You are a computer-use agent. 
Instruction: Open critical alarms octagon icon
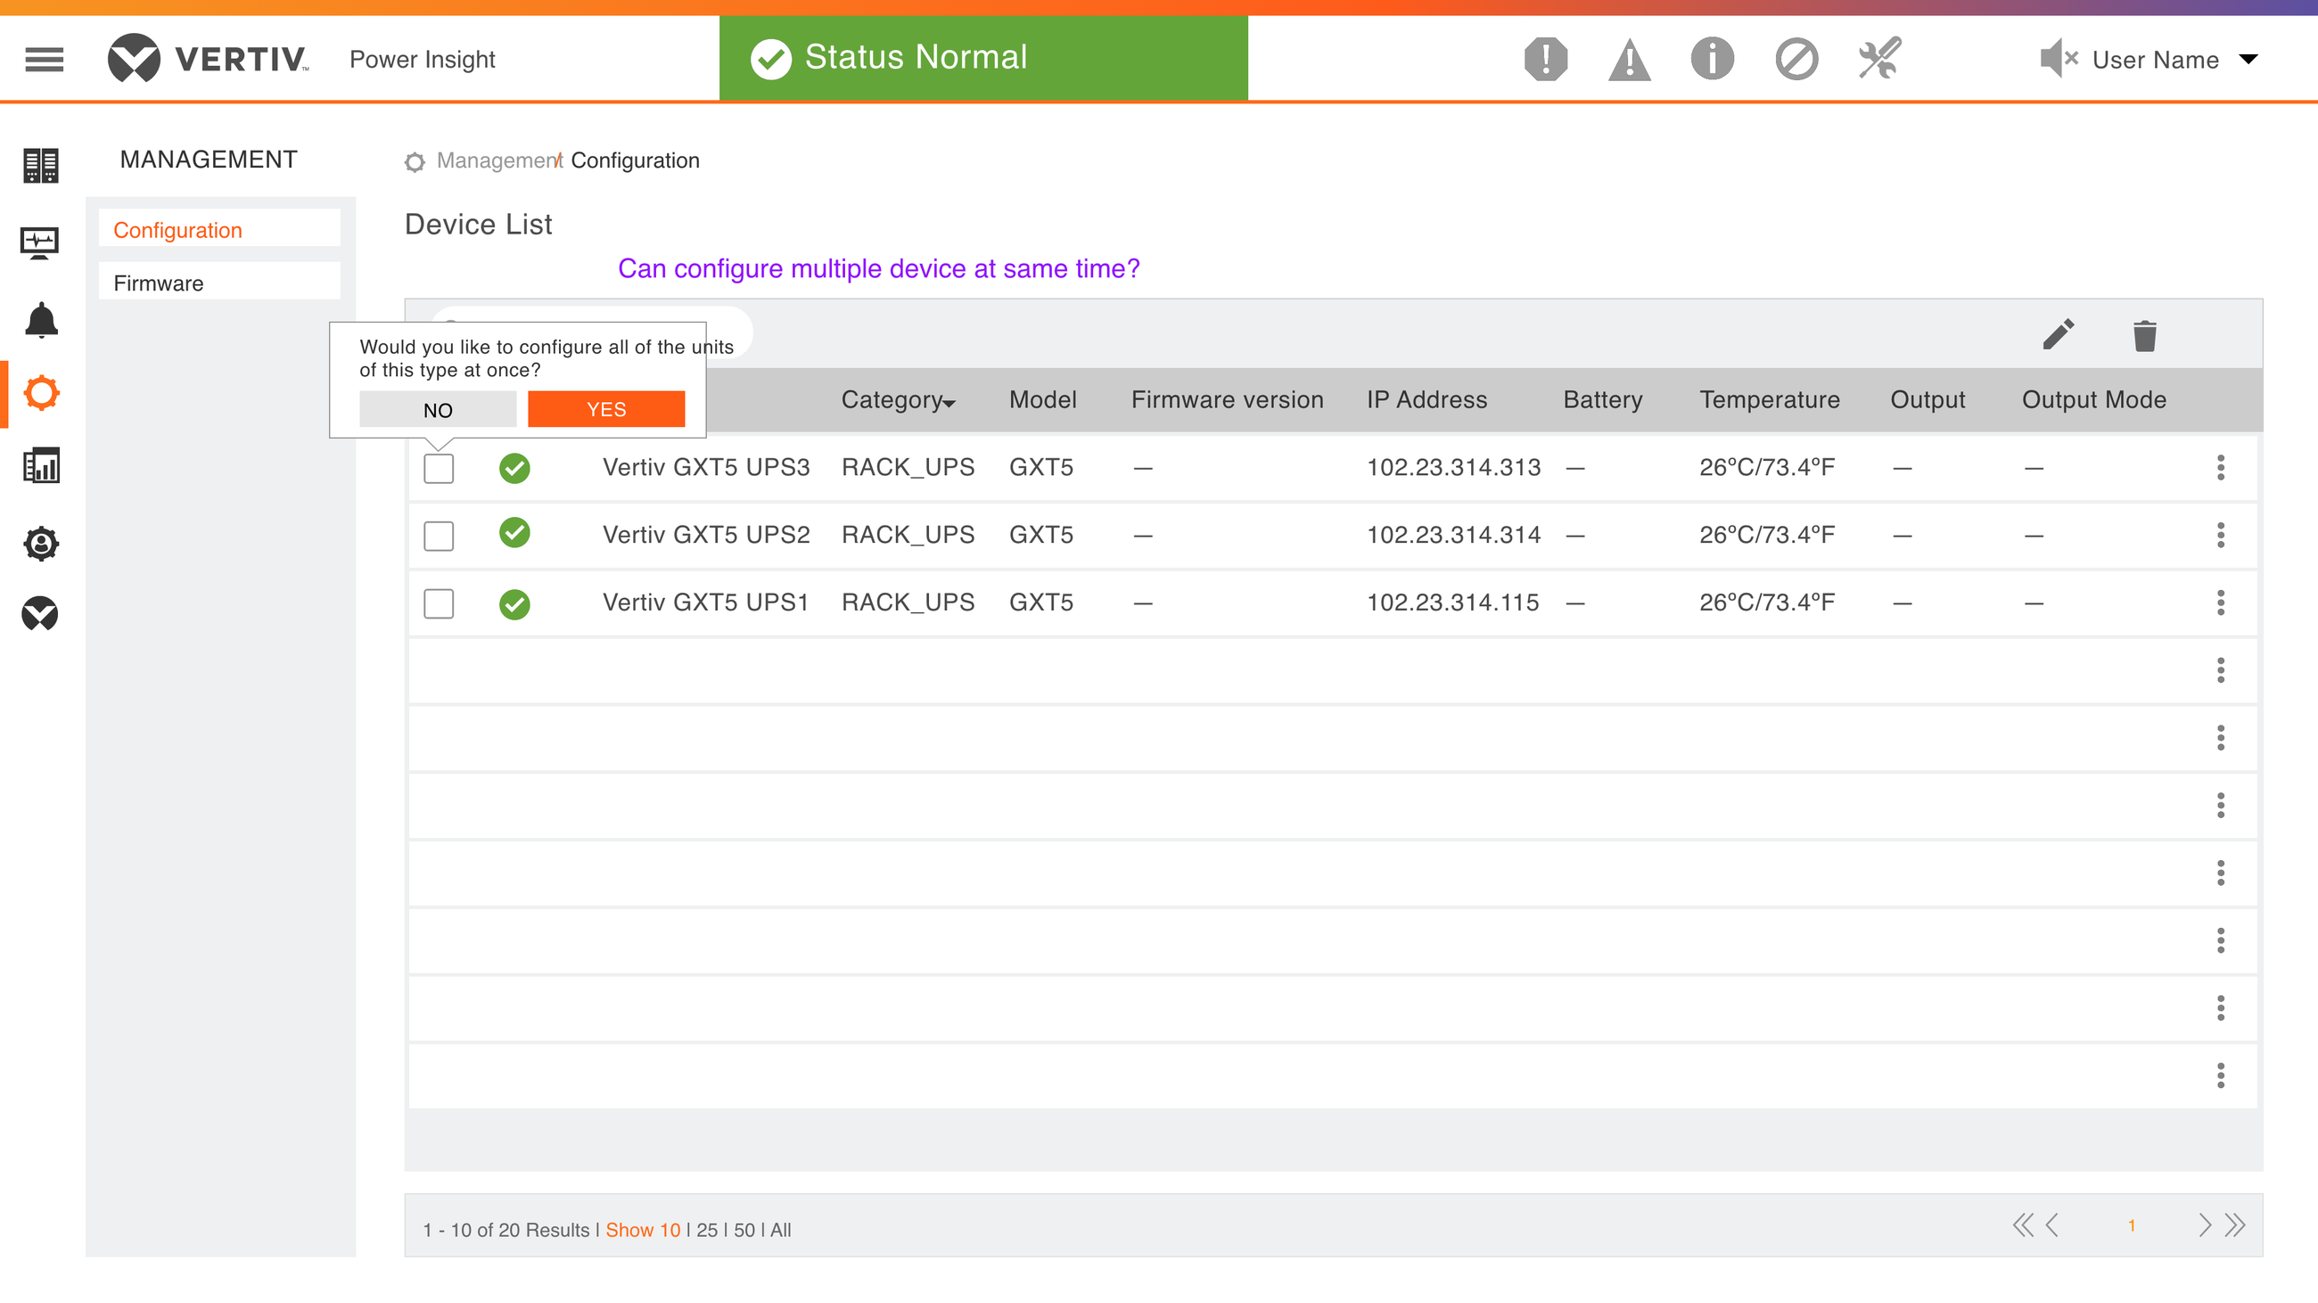click(1546, 60)
